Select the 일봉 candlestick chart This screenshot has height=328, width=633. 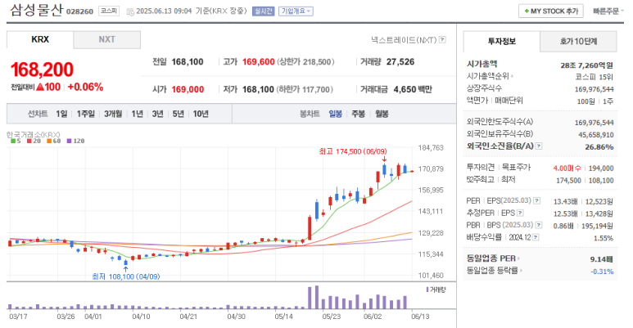point(336,114)
